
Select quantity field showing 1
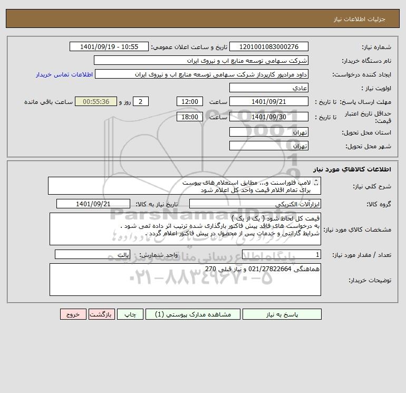282,254
